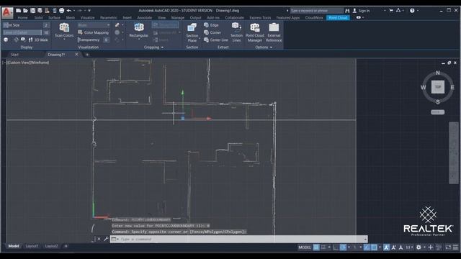The width and height of the screenshot is (461, 259).
Task: Toggle annotation objects visibility in status bar
Action: [x=386, y=247]
